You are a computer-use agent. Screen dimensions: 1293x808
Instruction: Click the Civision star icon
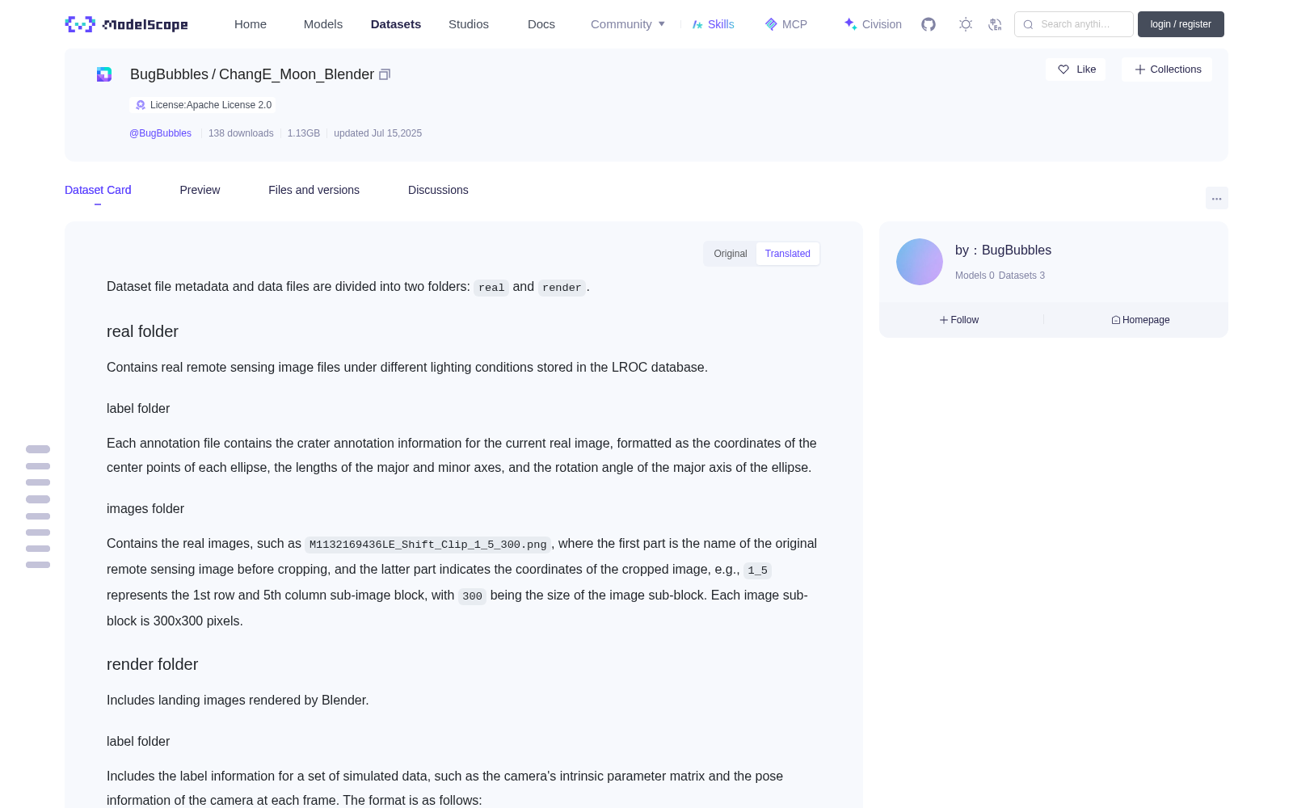850,24
